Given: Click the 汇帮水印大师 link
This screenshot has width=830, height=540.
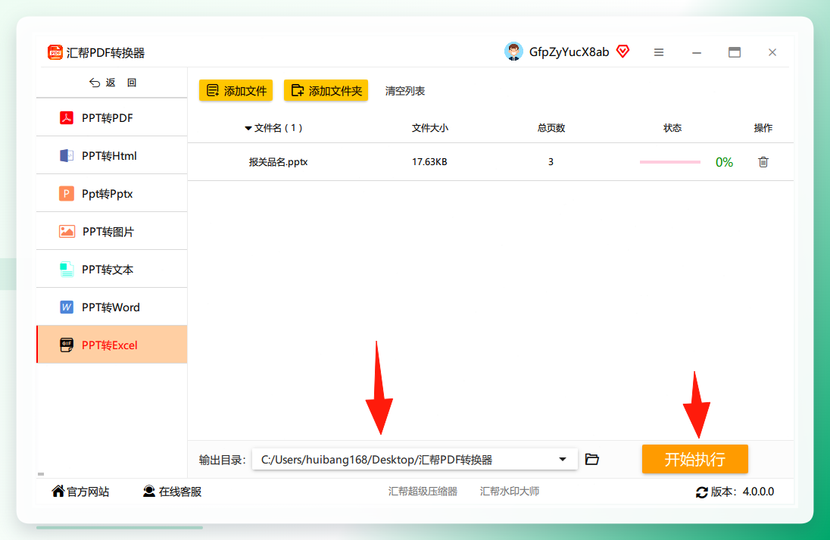Looking at the screenshot, I should click(509, 492).
